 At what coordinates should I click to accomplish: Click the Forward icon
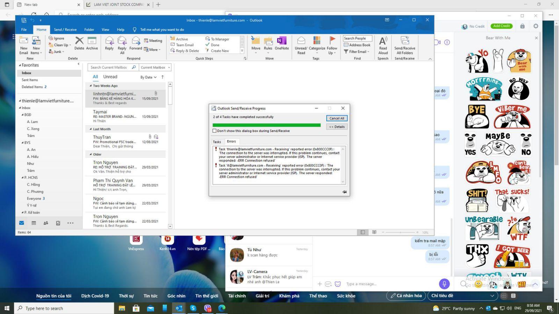coord(136,41)
